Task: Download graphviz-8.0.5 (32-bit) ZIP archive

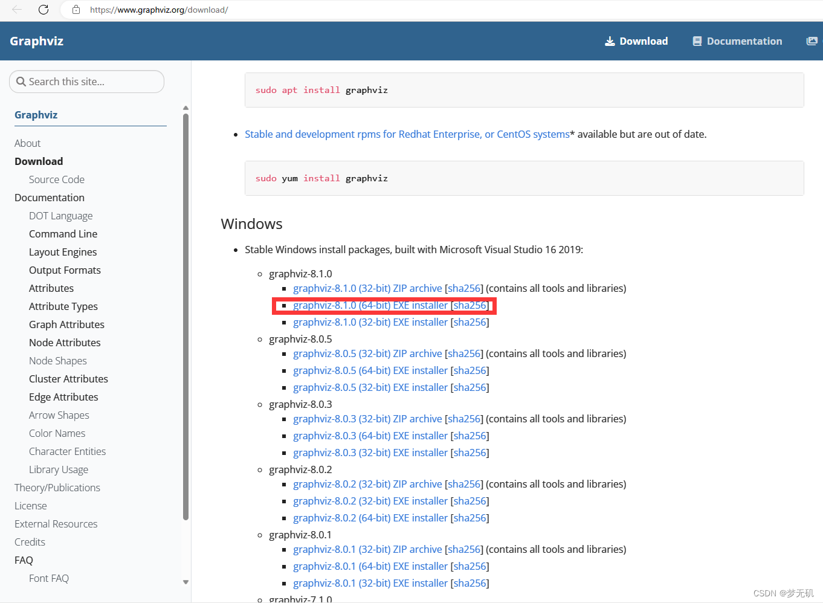Action: click(367, 353)
